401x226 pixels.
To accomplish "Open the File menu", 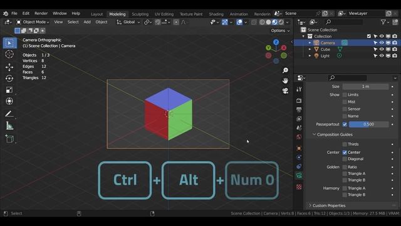I will click(x=14, y=13).
